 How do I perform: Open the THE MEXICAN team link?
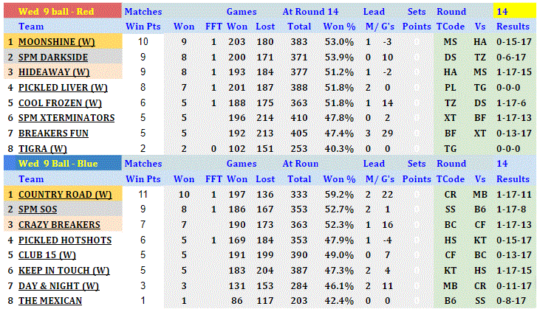click(50, 301)
